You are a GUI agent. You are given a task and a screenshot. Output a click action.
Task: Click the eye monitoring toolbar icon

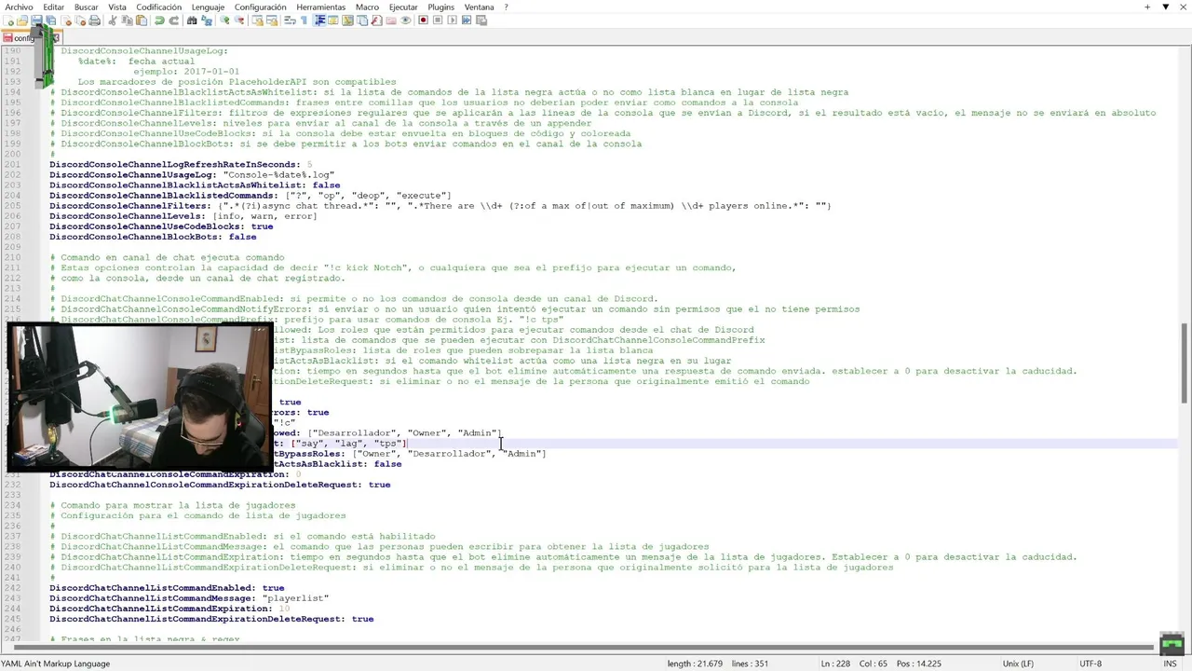point(406,20)
